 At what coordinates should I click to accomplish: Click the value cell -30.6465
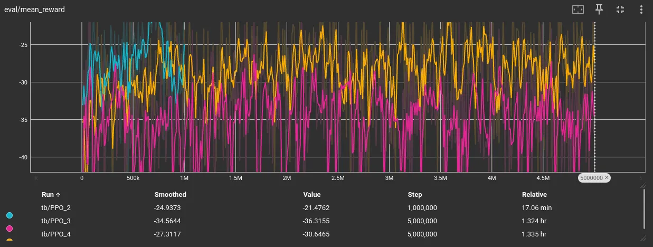pos(316,234)
